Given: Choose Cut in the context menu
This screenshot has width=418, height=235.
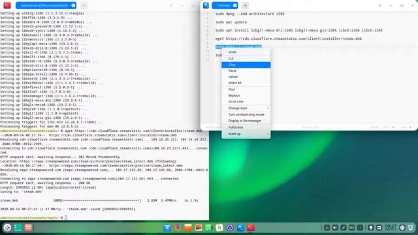Looking at the screenshot, I should pyautogui.click(x=246, y=58).
